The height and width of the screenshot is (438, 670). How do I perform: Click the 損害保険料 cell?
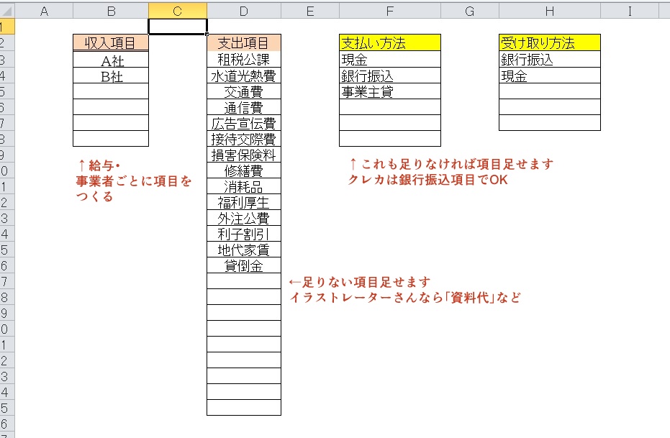point(243,155)
